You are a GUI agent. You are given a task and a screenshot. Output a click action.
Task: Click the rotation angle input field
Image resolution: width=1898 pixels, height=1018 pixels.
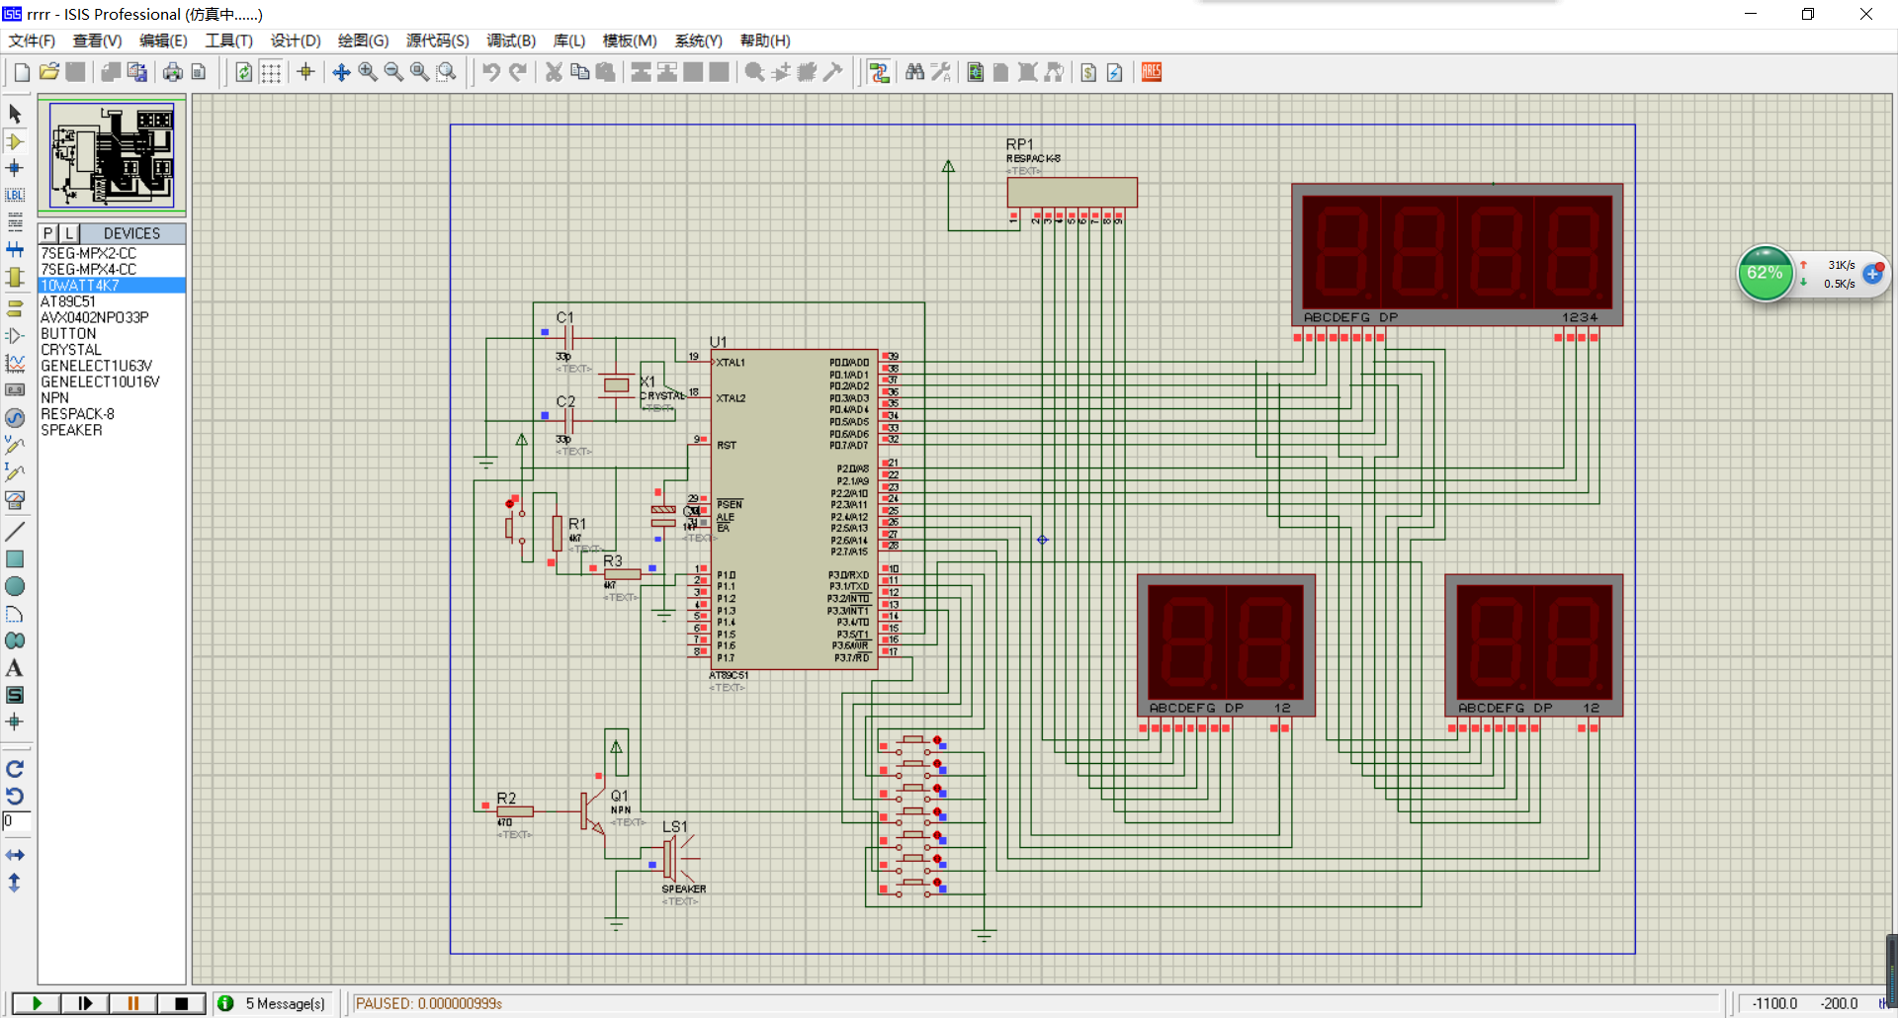tap(17, 821)
